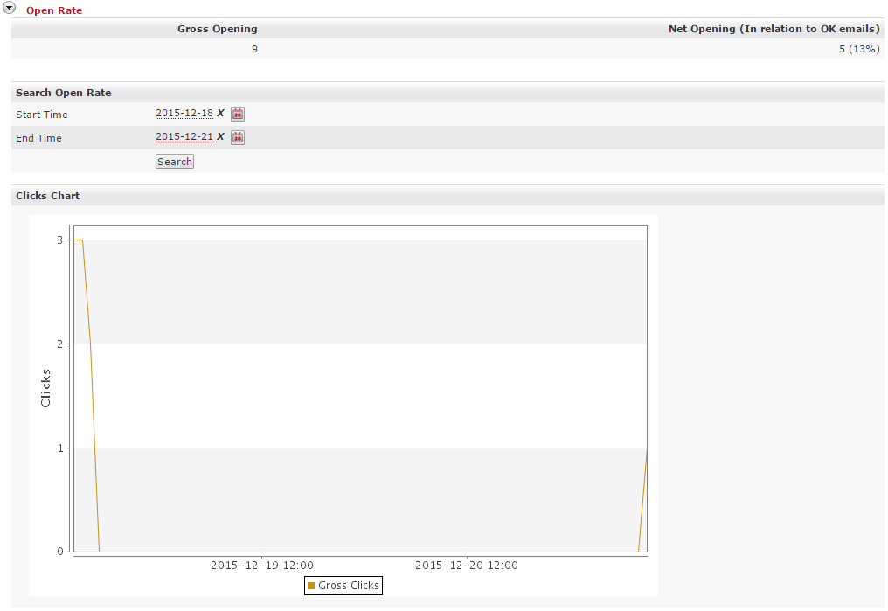888x611 pixels.
Task: Click the Clicks Chart panel header
Action: pos(47,196)
